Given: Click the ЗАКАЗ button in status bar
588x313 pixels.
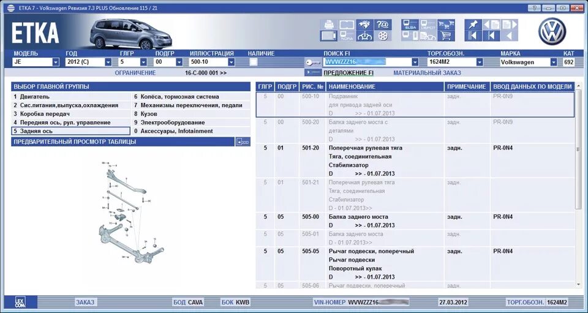Looking at the screenshot, I should [86, 302].
